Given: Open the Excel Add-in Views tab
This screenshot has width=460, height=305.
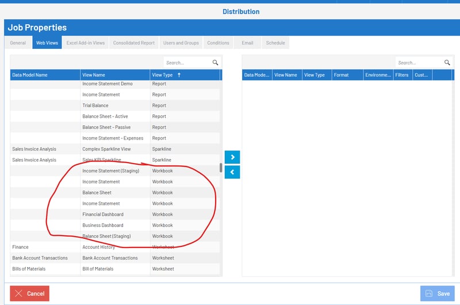Looking at the screenshot, I should [86, 43].
